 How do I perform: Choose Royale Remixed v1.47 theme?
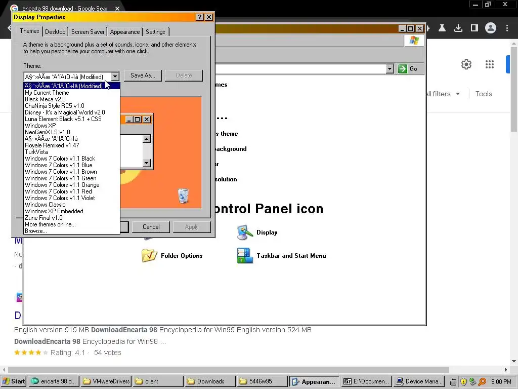click(72, 145)
